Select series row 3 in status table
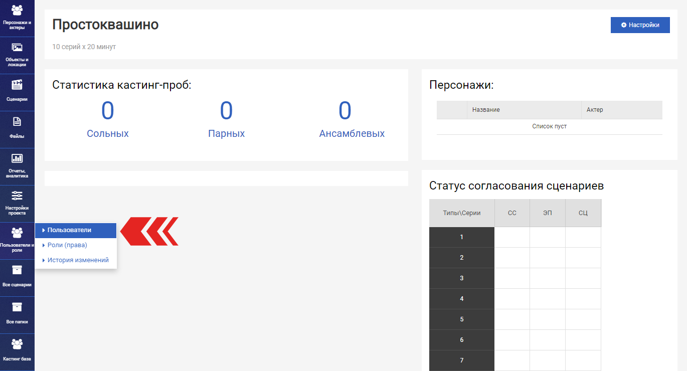Screen dimensions: 687x371 (462, 278)
